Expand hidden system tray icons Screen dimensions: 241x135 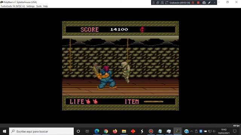click(x=192, y=131)
